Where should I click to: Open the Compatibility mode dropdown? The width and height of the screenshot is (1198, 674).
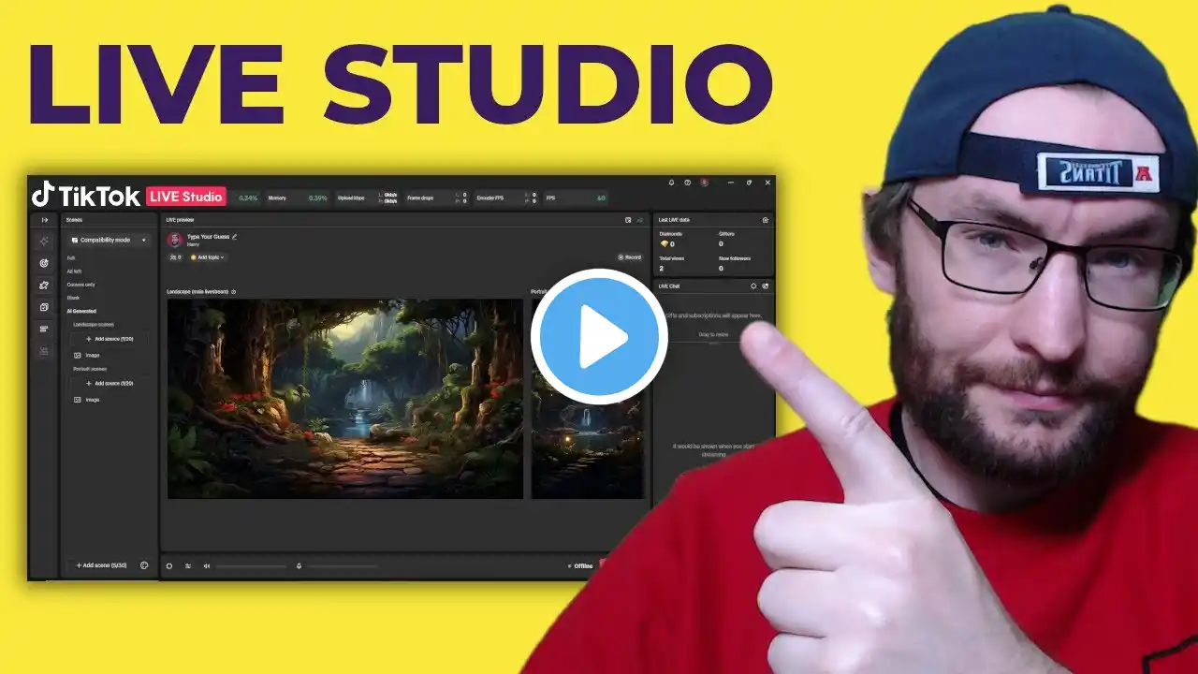pos(110,241)
